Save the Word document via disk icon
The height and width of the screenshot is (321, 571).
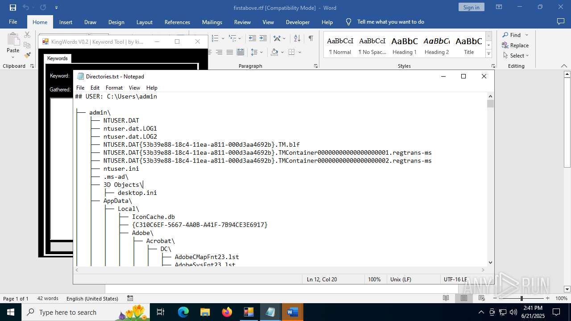(13, 8)
